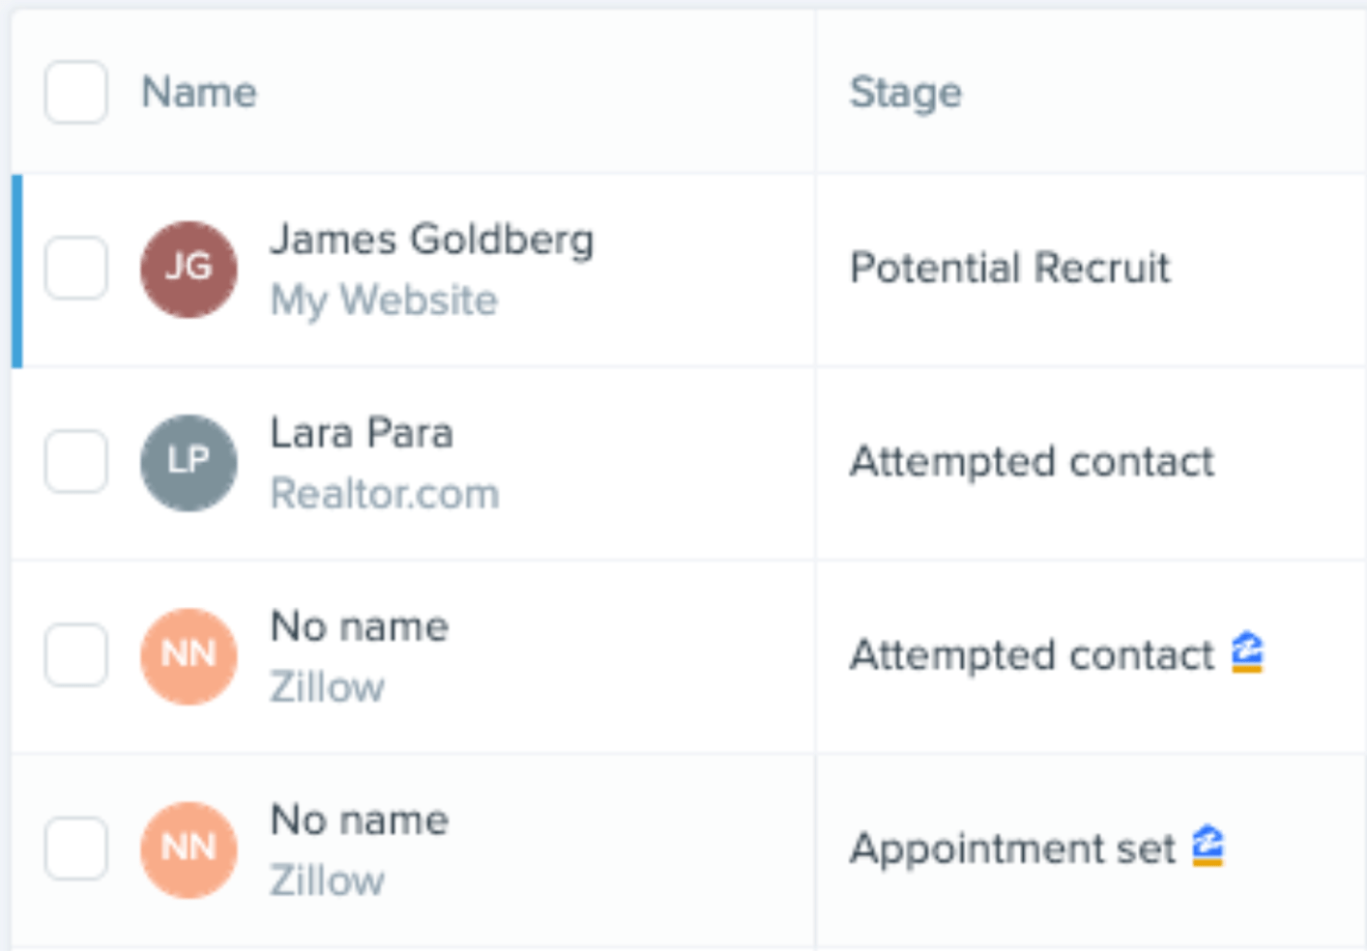Click the Zillow badge next to Appointment set
This screenshot has width=1367, height=951.
pos(1207,846)
